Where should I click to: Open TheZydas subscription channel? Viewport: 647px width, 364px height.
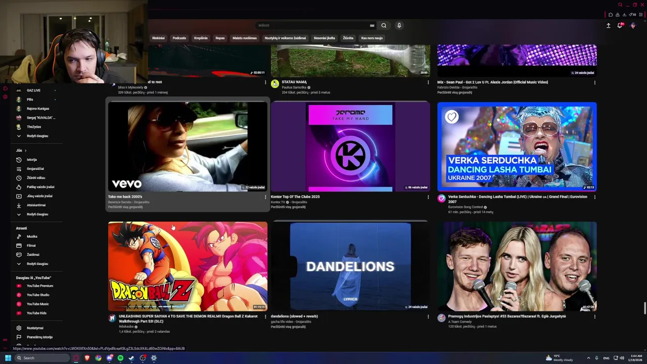[x=33, y=127]
